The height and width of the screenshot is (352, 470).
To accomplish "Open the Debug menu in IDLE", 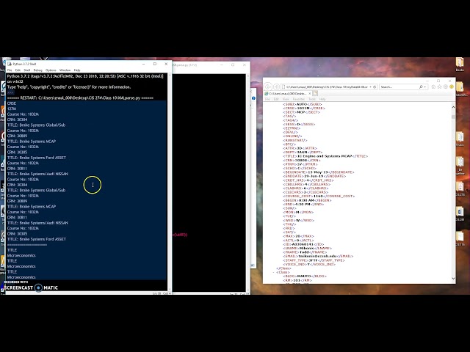I will [x=37, y=70].
